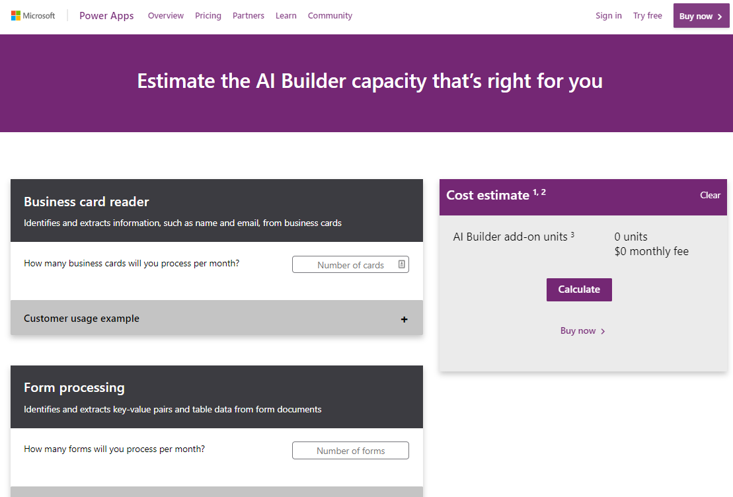Select Partners in the top navigation
This screenshot has height=497, width=733.
[249, 16]
